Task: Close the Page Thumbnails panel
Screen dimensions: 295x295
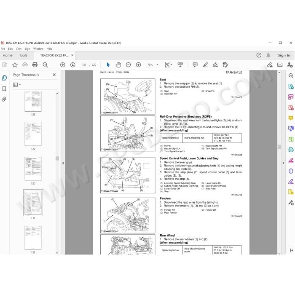Action: tap(54, 75)
